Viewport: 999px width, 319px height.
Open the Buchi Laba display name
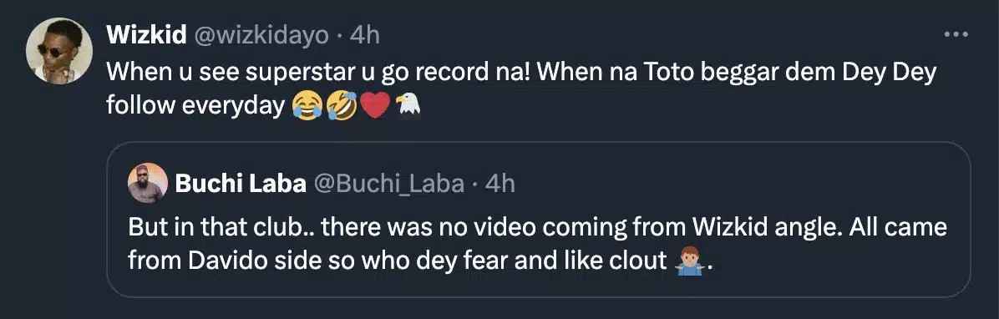(241, 184)
